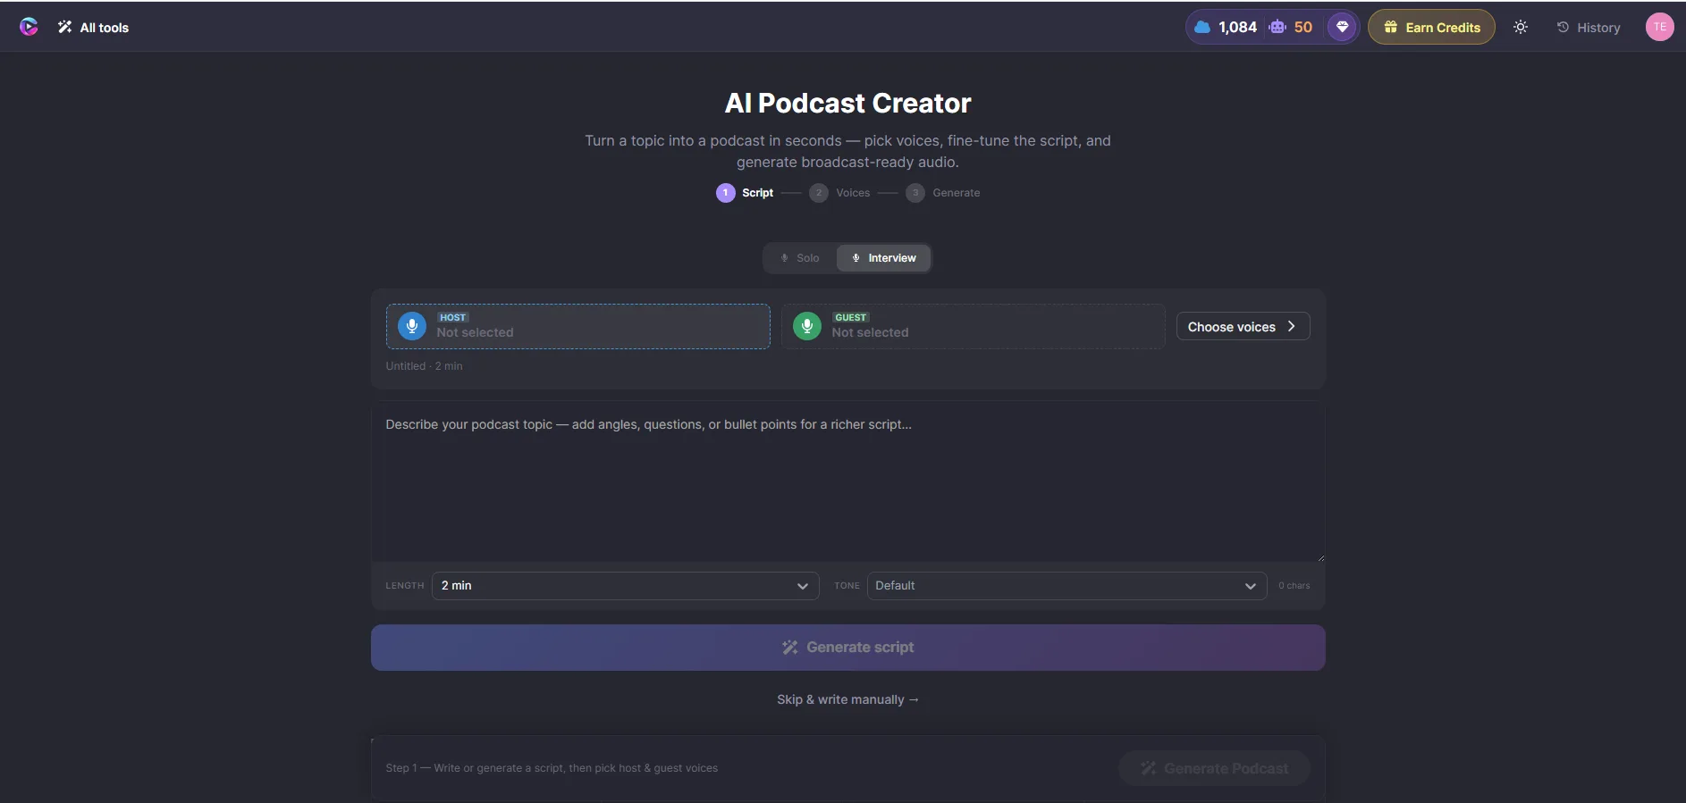Click the diamond premium icon
Viewport: 1686px width, 803px height.
pos(1342,27)
